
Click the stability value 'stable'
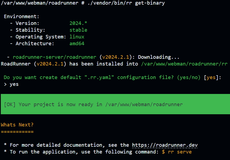pyautogui.click(x=78, y=30)
